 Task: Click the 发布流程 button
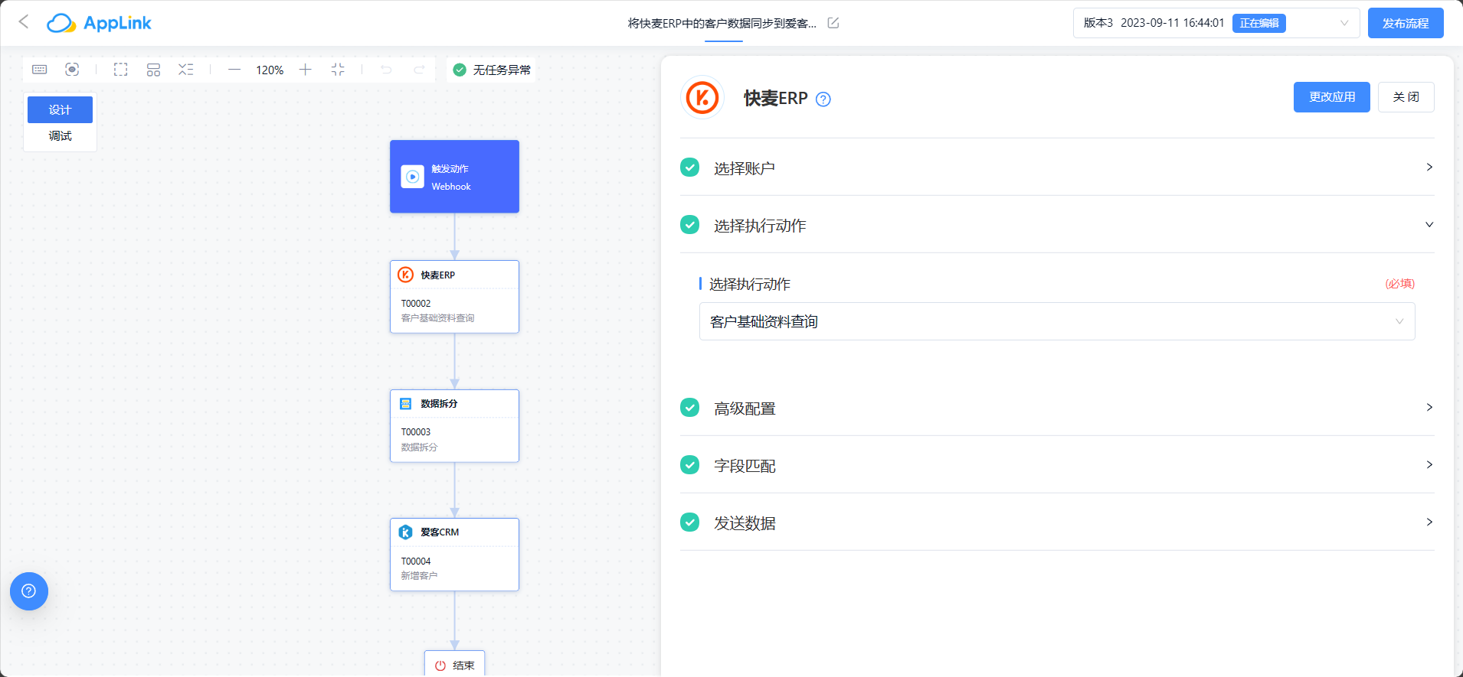[x=1406, y=23]
